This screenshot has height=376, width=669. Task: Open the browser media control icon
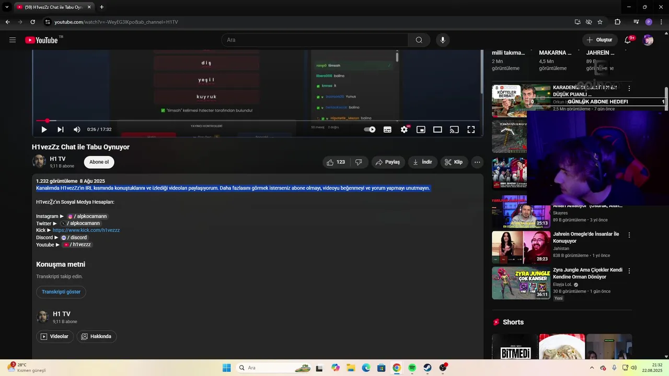coord(636,22)
